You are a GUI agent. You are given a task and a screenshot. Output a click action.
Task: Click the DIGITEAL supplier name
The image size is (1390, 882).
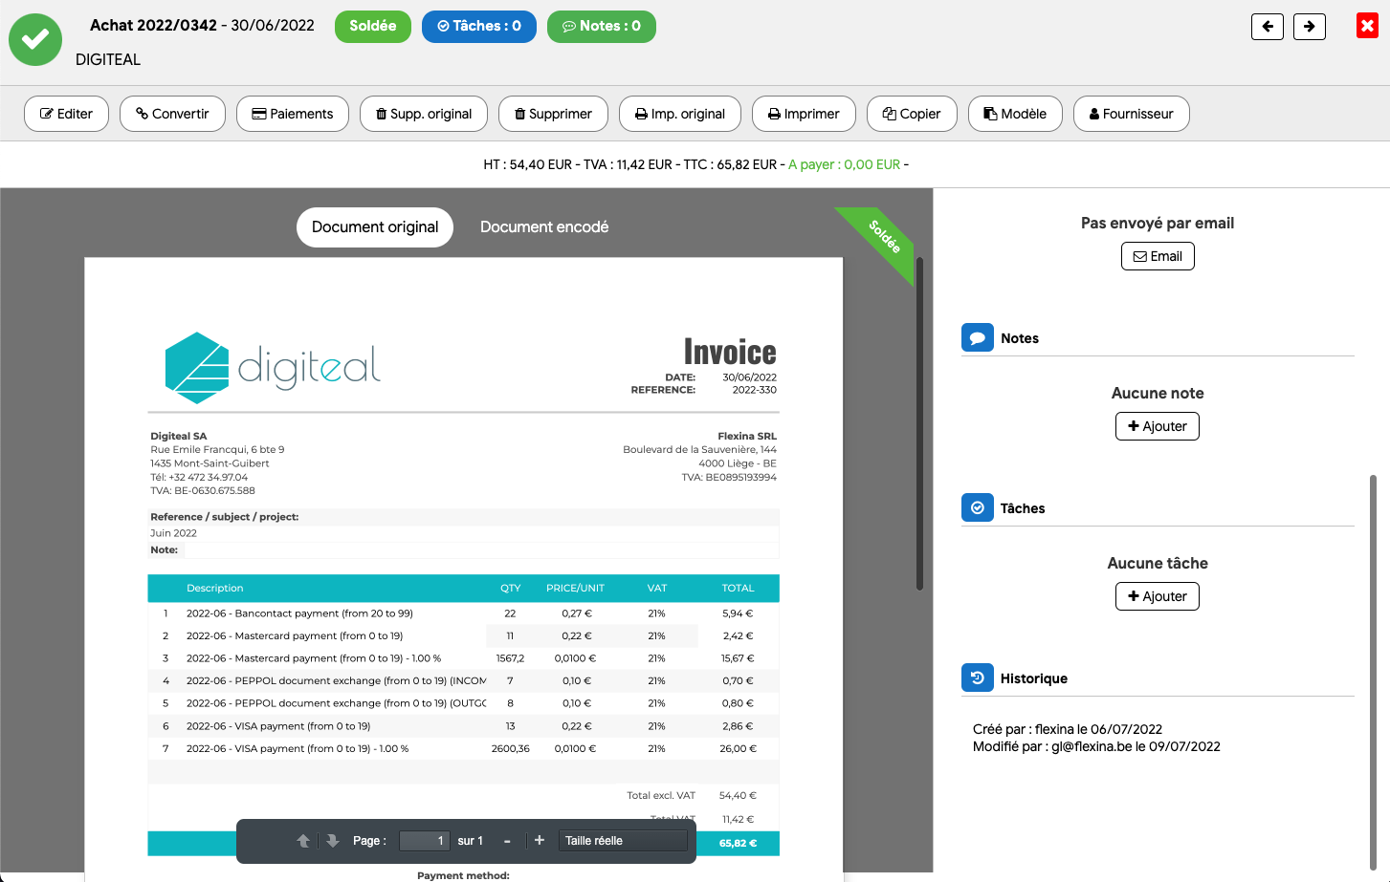pos(108,59)
